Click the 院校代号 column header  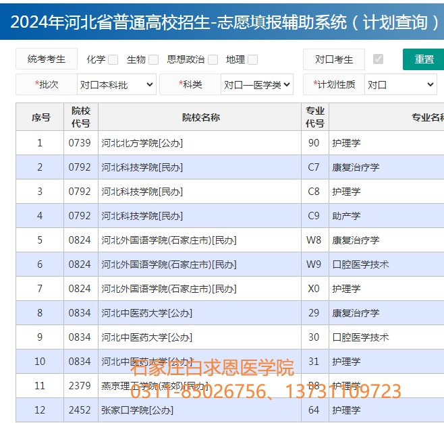[81, 117]
